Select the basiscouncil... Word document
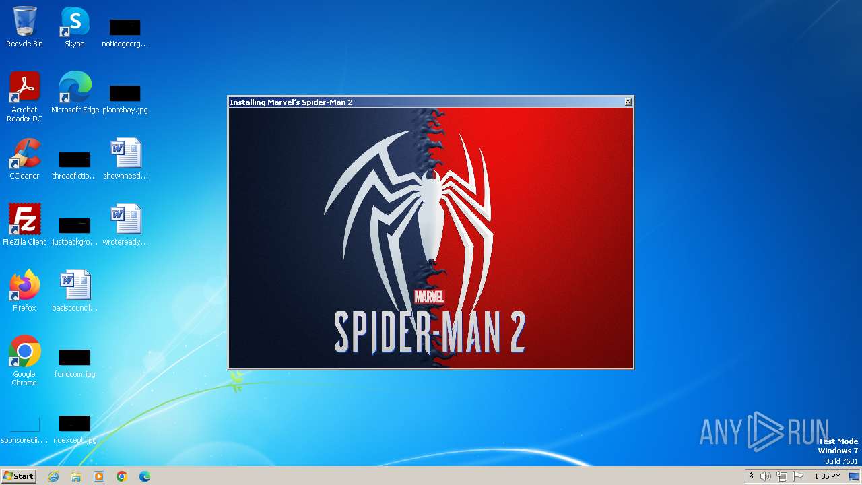The image size is (862, 485). click(75, 291)
